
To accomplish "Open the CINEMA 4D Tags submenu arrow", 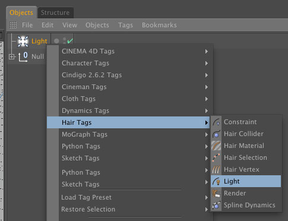I will tap(207, 52).
